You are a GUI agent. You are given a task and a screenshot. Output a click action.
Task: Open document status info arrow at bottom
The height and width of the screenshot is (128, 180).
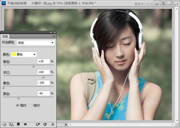point(66,125)
